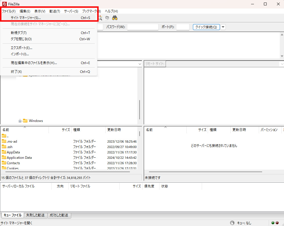The image size is (284, 226).
Task: Click the folder icon beside AppData
Action: pos(4,152)
